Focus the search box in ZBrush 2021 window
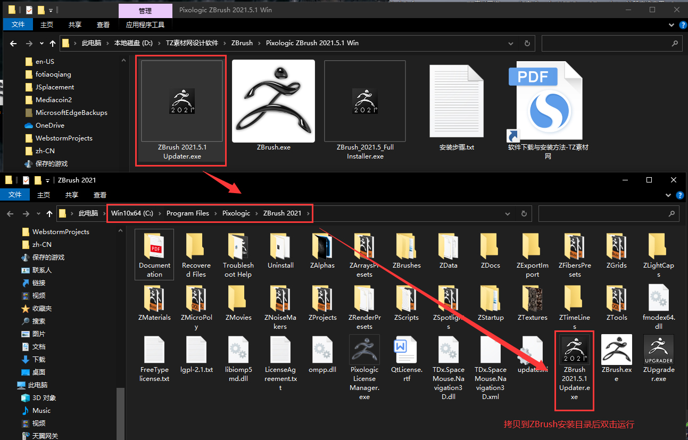 [609, 214]
